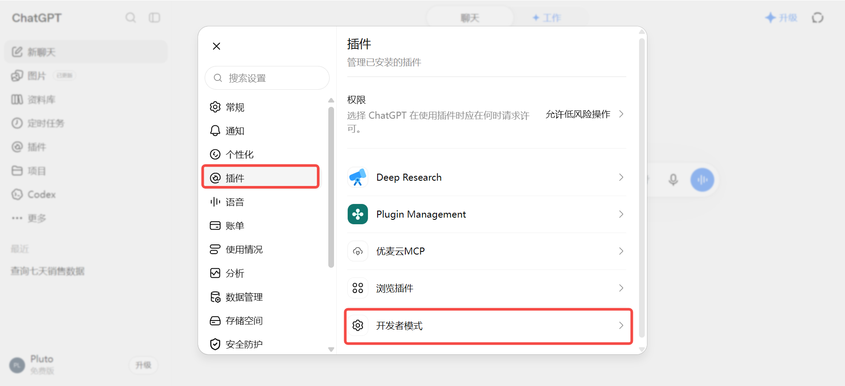Click the microphone dictation icon
845x386 pixels.
tap(673, 179)
